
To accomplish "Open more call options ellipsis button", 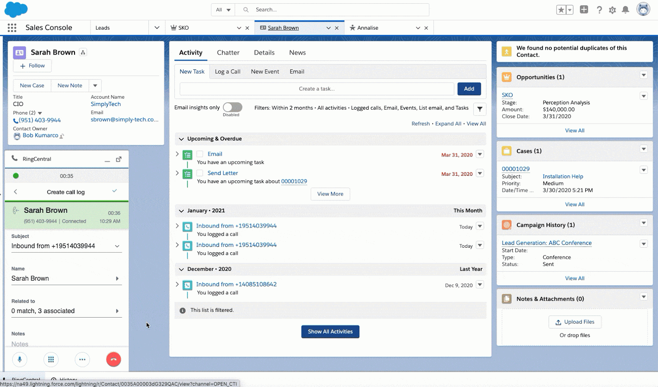I will (x=82, y=359).
